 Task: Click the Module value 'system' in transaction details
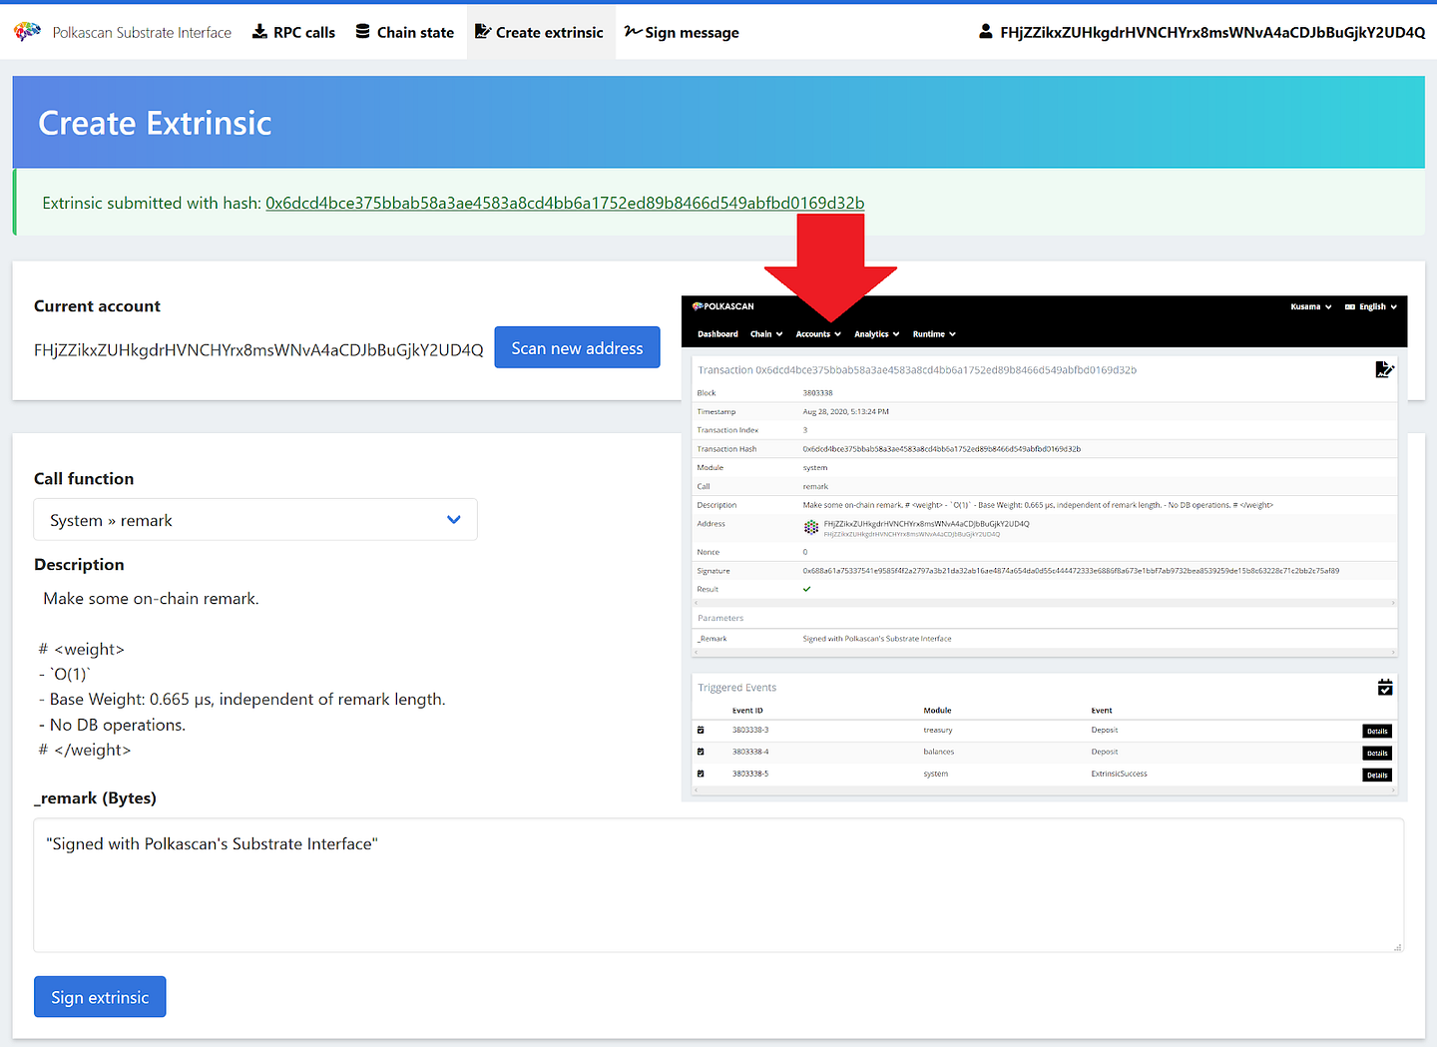tap(815, 467)
